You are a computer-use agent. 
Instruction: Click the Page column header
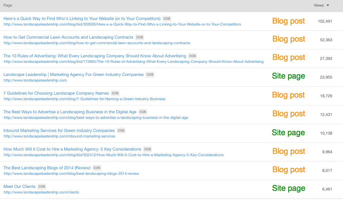tap(8, 5)
